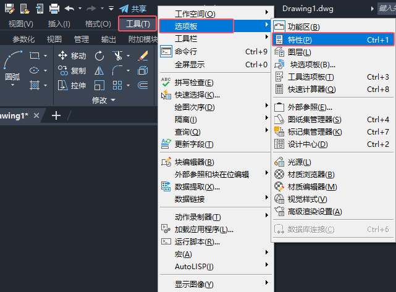Click the Move (移动) tool icon

pyautogui.click(x=62, y=56)
